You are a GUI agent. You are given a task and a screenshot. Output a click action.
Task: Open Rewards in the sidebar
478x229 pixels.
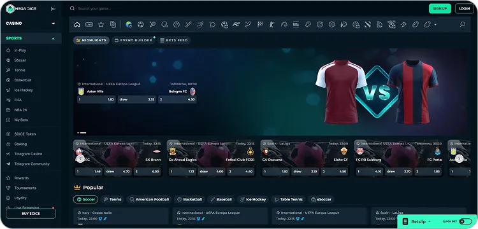pyautogui.click(x=21, y=178)
